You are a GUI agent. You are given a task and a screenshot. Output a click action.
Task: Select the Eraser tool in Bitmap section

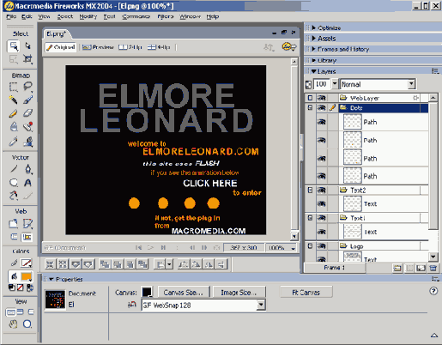(27, 113)
